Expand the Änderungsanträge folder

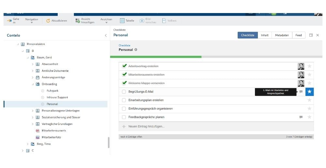coord(32,77)
